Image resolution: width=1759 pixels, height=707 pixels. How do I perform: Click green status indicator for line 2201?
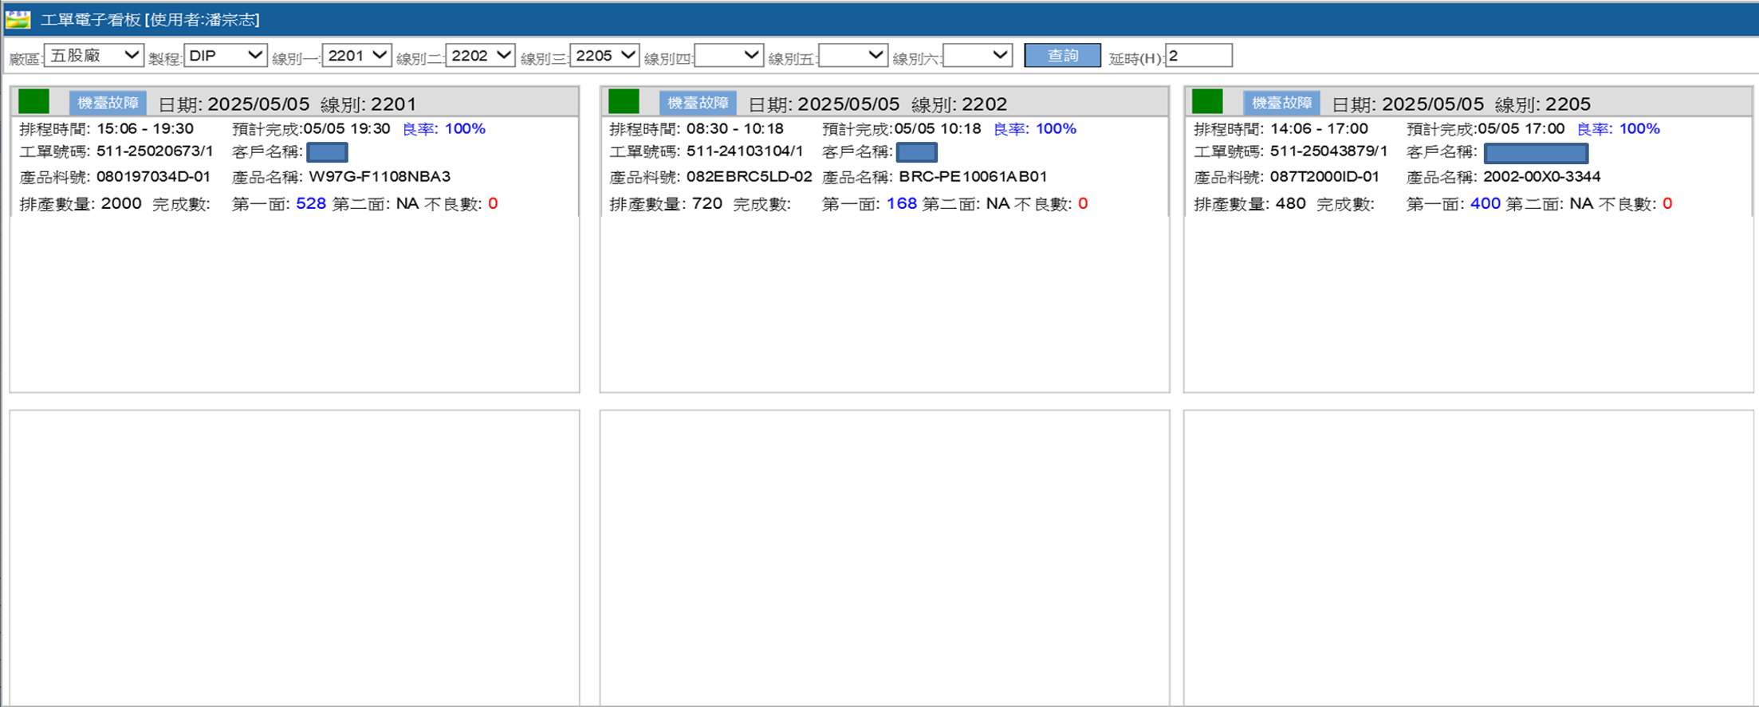(x=33, y=101)
